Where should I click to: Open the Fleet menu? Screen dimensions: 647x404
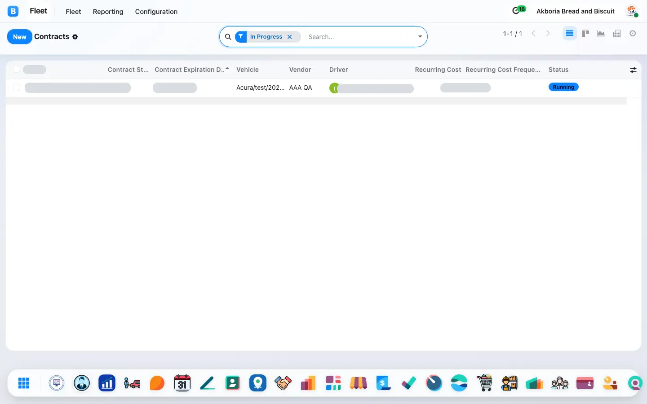click(73, 12)
